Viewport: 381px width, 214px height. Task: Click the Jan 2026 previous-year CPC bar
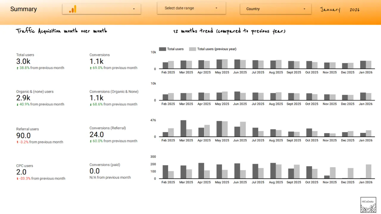point(368,171)
